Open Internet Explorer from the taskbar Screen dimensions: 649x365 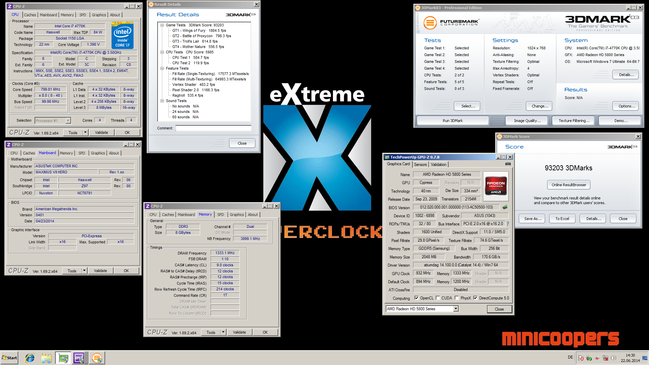click(30, 358)
